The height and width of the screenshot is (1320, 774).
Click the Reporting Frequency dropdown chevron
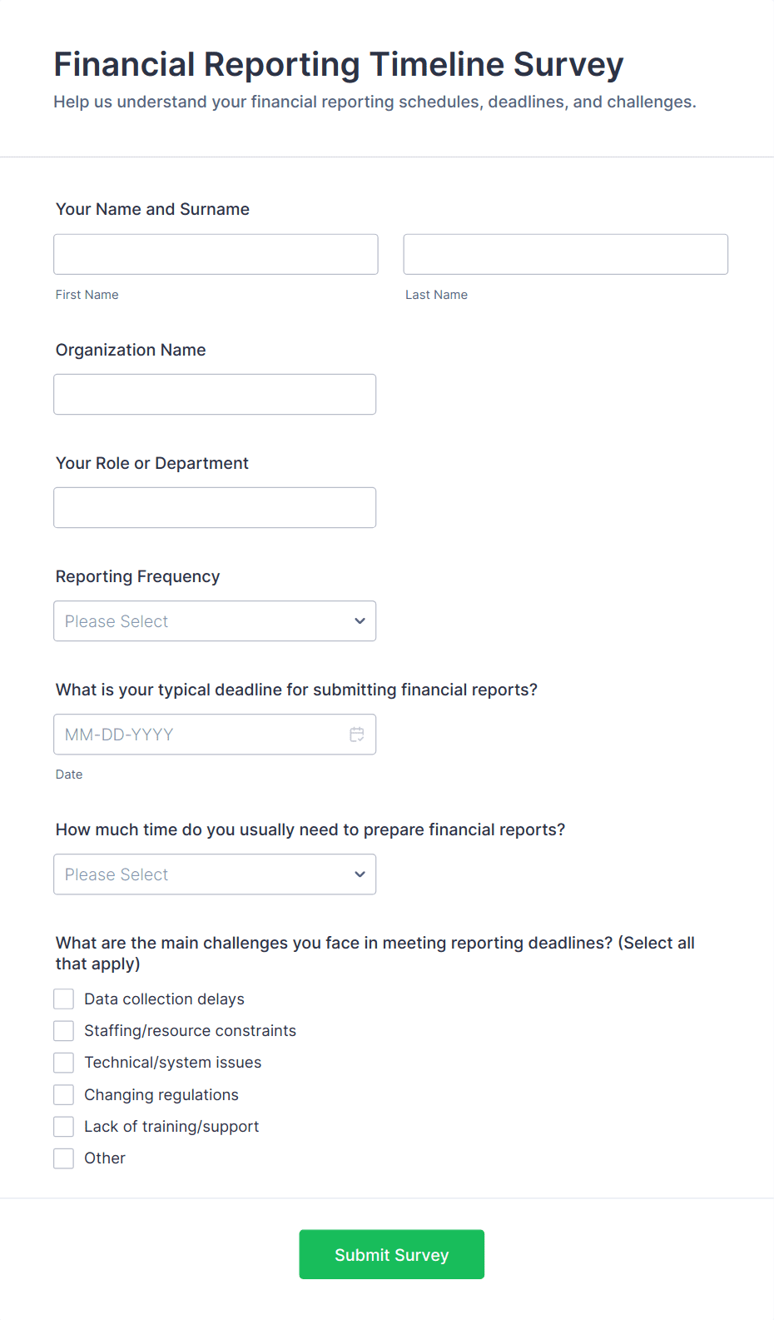[360, 621]
